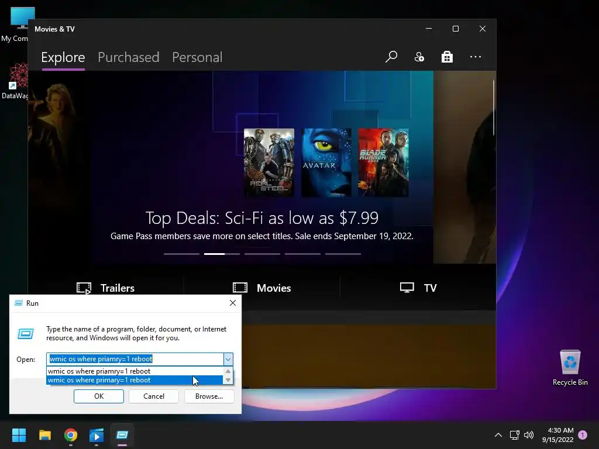
Task: Switch to the Explore tab
Action: click(63, 57)
